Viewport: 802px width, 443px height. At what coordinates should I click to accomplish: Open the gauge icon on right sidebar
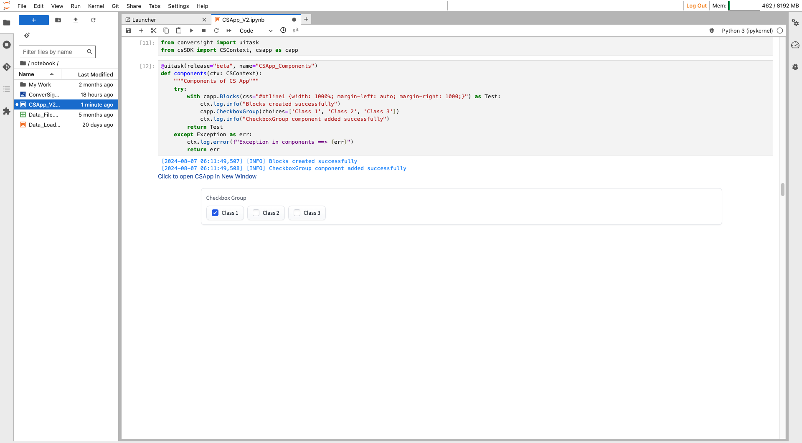[795, 45]
